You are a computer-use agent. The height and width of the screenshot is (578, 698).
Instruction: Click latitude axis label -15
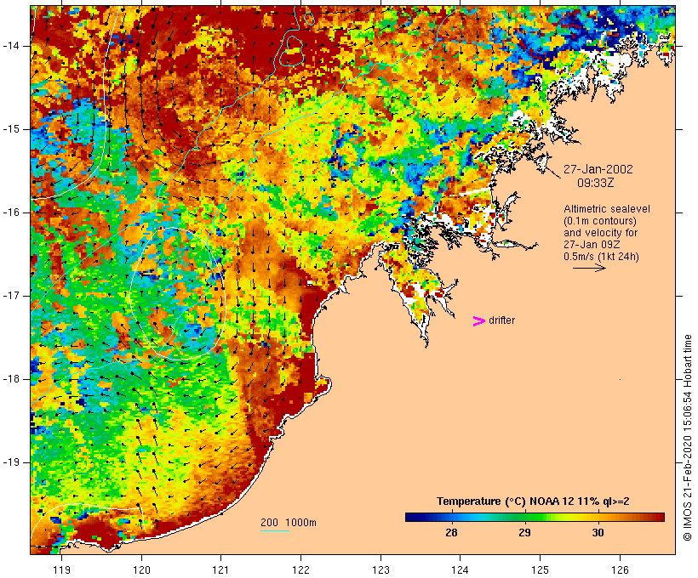tap(11, 129)
